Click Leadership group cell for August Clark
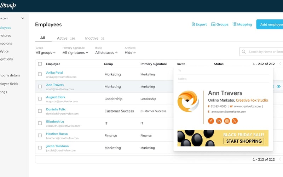 [x=113, y=99]
